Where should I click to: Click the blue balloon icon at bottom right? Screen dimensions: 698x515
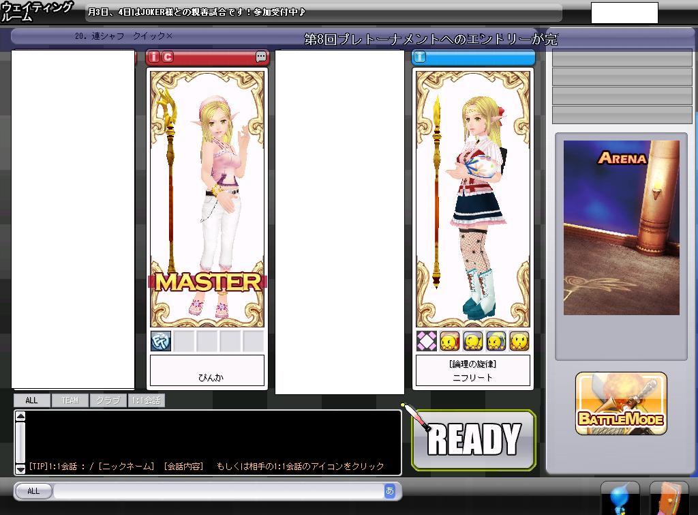click(620, 499)
